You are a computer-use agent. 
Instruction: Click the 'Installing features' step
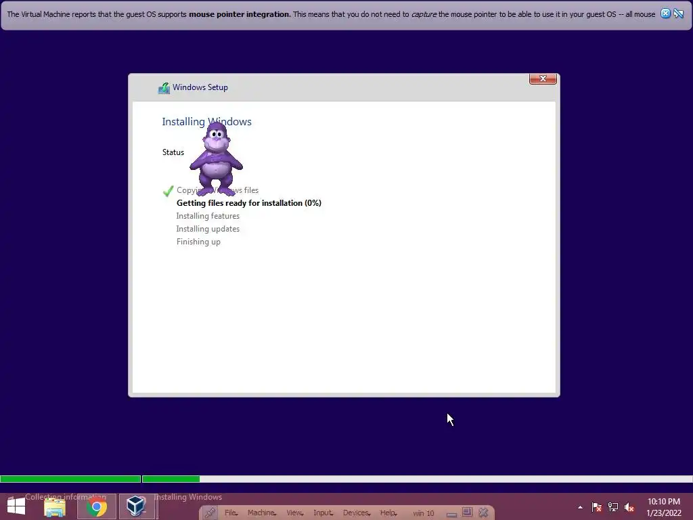(208, 216)
